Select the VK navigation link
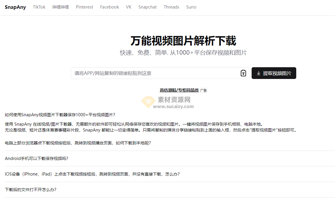The width and height of the screenshot is (335, 204). coord(129,7)
